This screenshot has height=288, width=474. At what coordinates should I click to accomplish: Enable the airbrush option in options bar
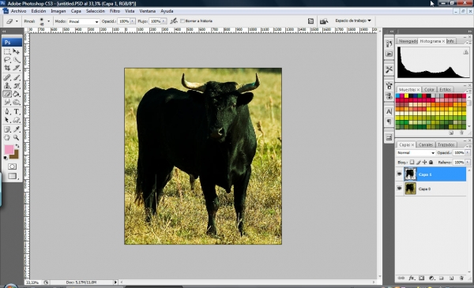pos(174,21)
